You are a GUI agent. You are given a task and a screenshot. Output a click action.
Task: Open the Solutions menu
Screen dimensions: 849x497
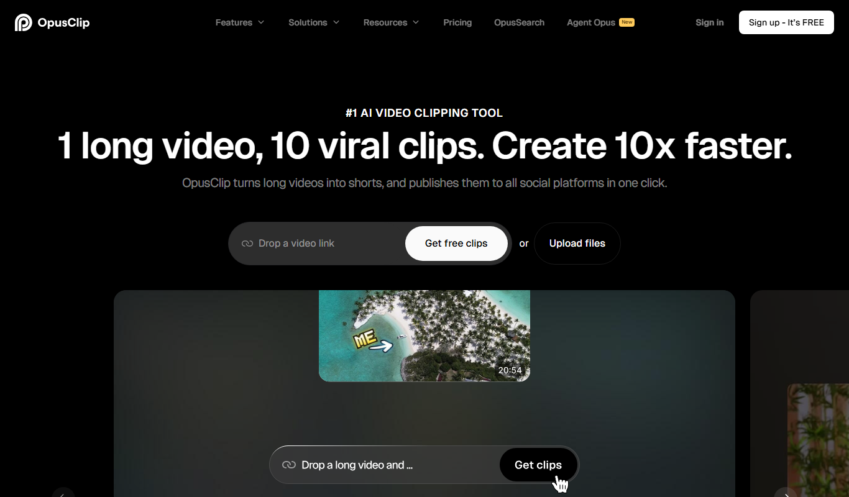click(314, 22)
